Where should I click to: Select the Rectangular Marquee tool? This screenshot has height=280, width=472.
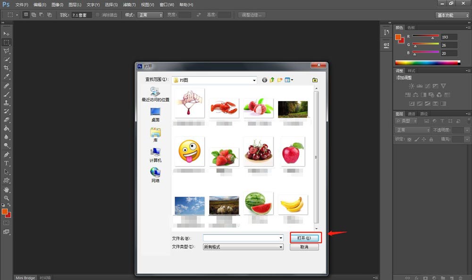tap(6, 42)
